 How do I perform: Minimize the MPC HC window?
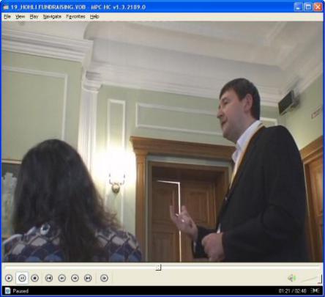pos(298,7)
